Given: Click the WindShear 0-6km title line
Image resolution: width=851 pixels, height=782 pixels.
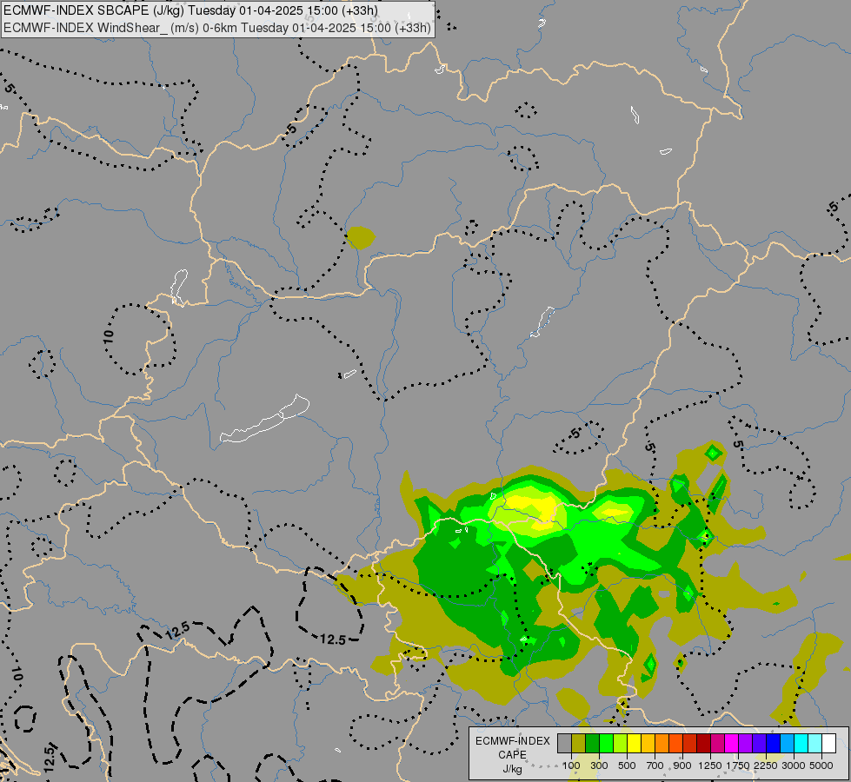Looking at the screenshot, I should pyautogui.click(x=217, y=28).
